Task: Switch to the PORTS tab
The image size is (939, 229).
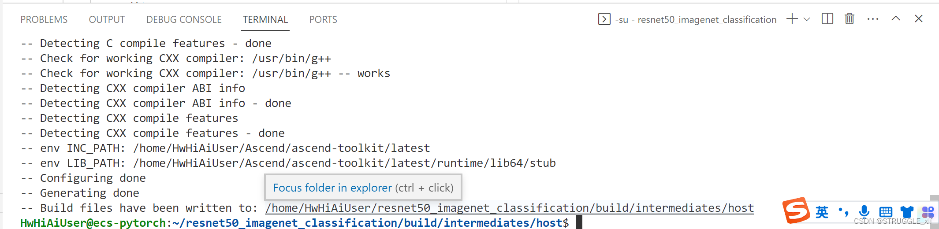Action: pos(323,19)
